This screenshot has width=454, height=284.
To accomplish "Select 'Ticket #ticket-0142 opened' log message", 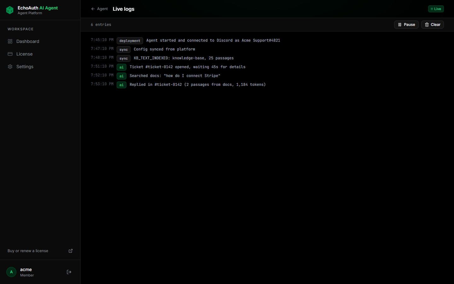I will 188,67.
